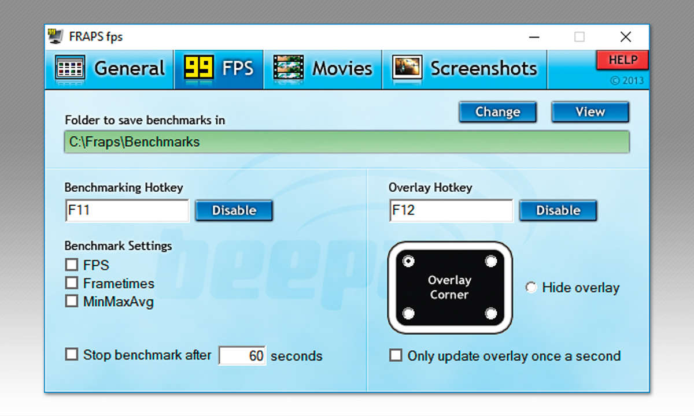Screen dimensions: 694x416
Task: Toggle Only update overlay once a second
Action: click(396, 355)
